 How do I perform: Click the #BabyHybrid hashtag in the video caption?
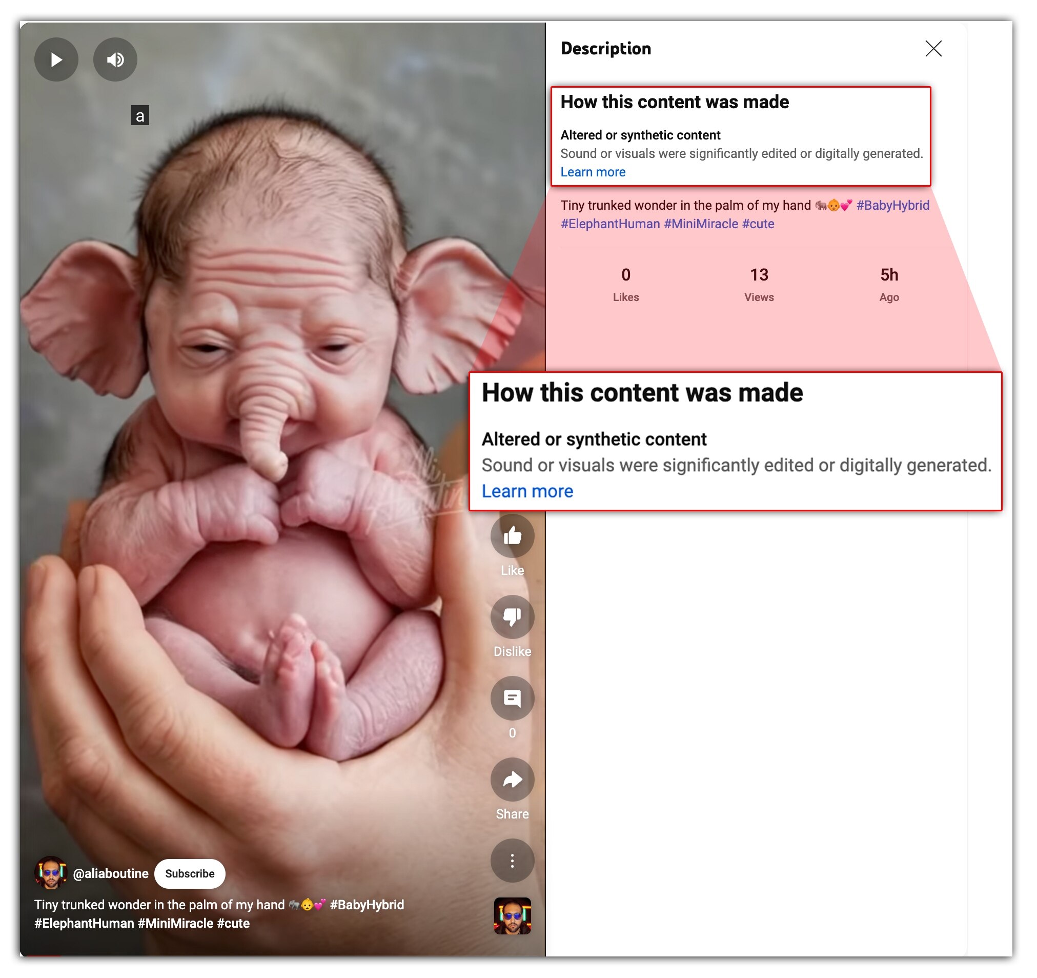[367, 905]
